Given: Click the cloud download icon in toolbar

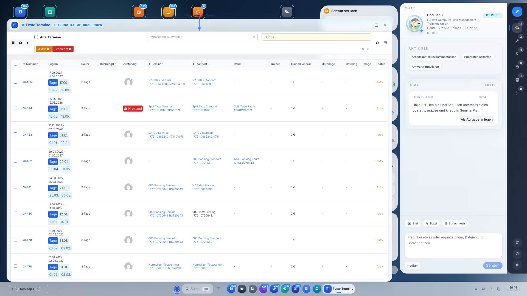Looking at the screenshot, I should click(x=21, y=43).
